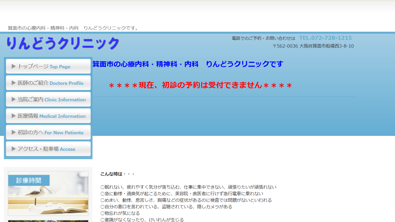
Task: Select 医療情報 Medical Information menu entry
Action: 48,116
